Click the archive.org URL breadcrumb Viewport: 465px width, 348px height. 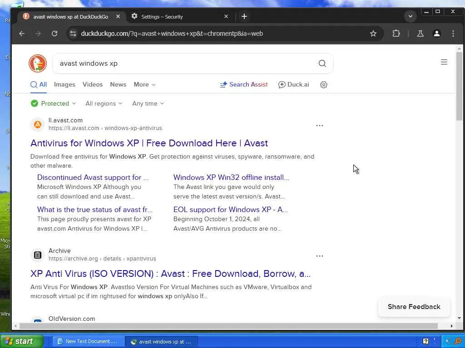[102, 259]
